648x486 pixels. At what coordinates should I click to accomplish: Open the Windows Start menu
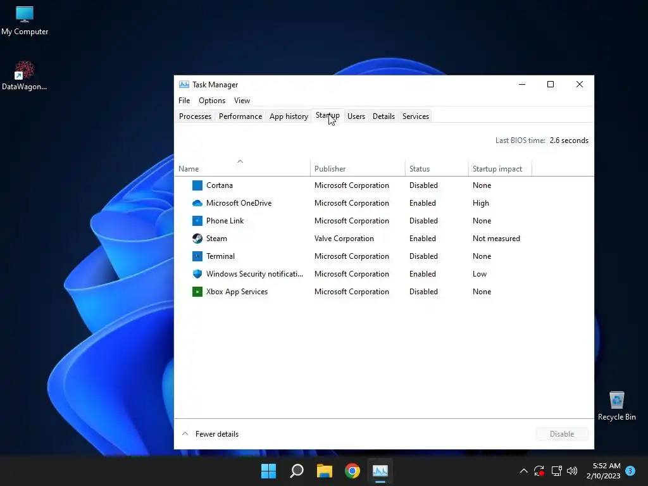tap(268, 471)
